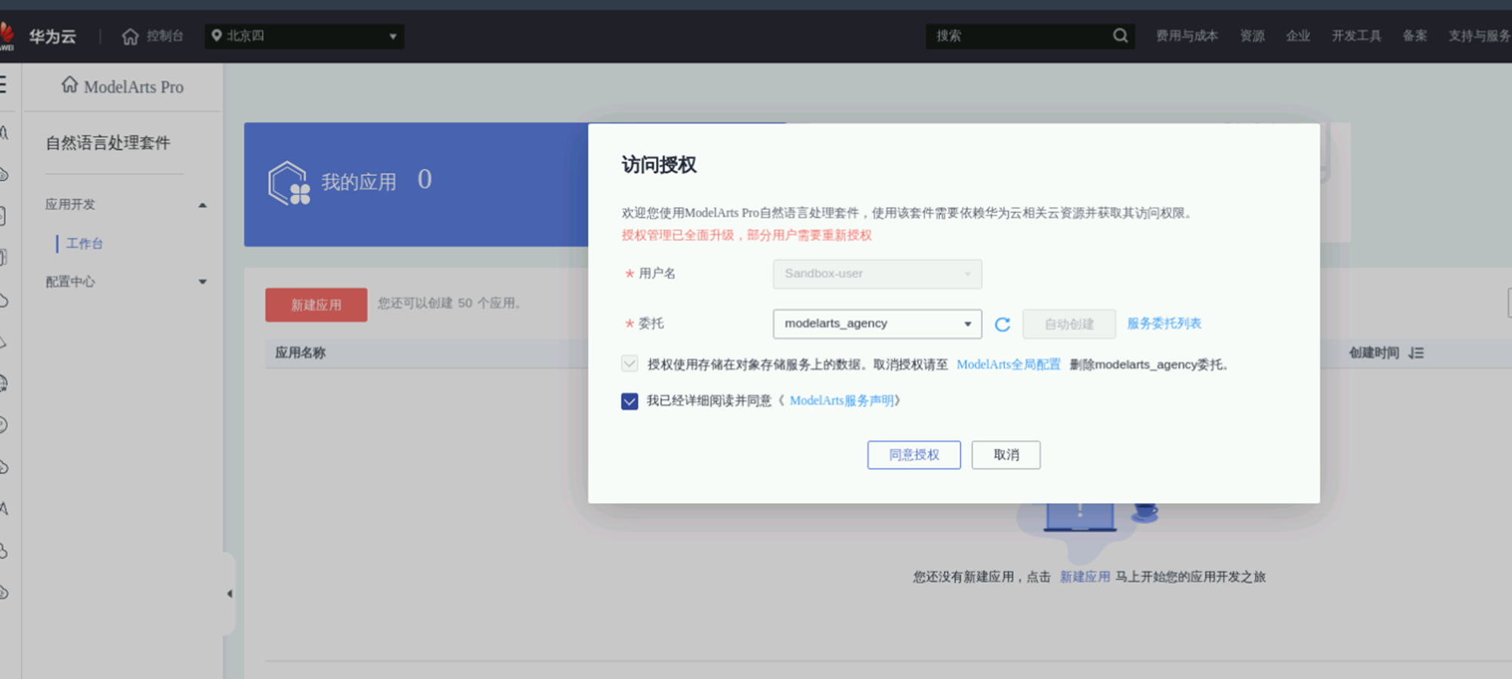Image resolution: width=1512 pixels, height=679 pixels.
Task: Click into the top search input field
Action: tap(1020, 36)
